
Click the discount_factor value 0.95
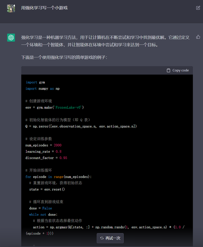click(63, 158)
